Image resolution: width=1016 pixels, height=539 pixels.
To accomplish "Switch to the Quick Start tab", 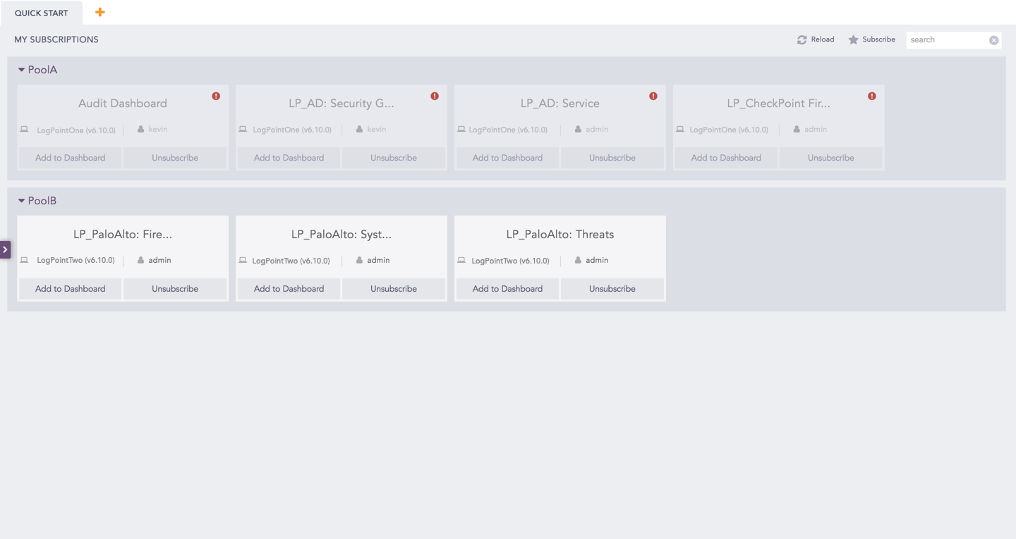I will (41, 13).
